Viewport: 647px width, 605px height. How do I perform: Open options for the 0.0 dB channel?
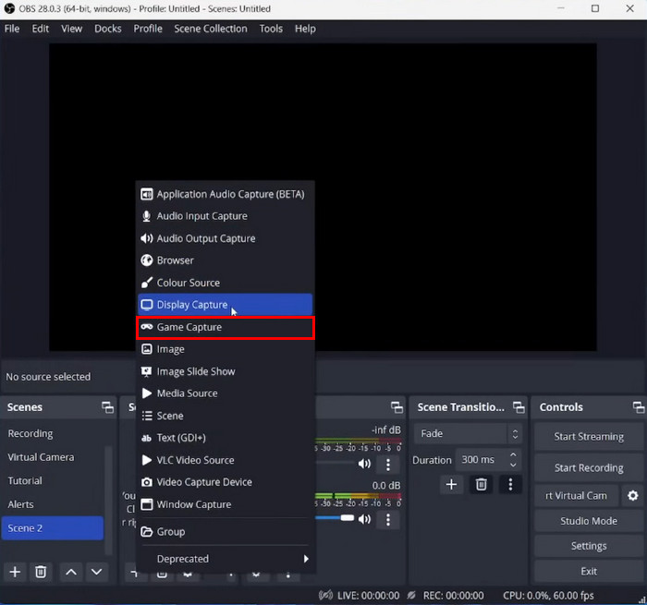388,520
